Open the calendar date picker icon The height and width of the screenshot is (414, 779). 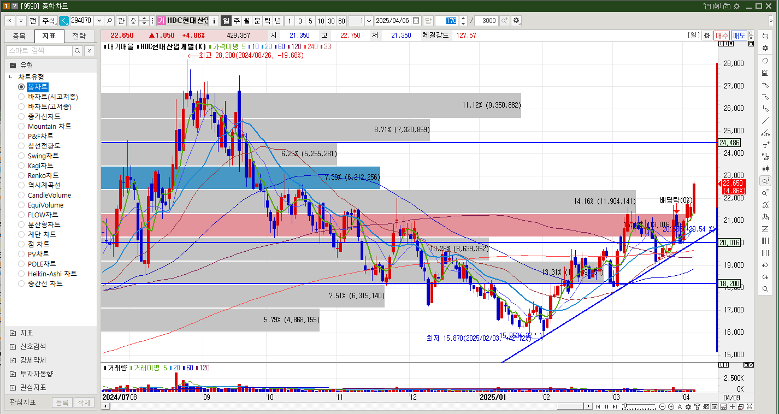click(416, 21)
